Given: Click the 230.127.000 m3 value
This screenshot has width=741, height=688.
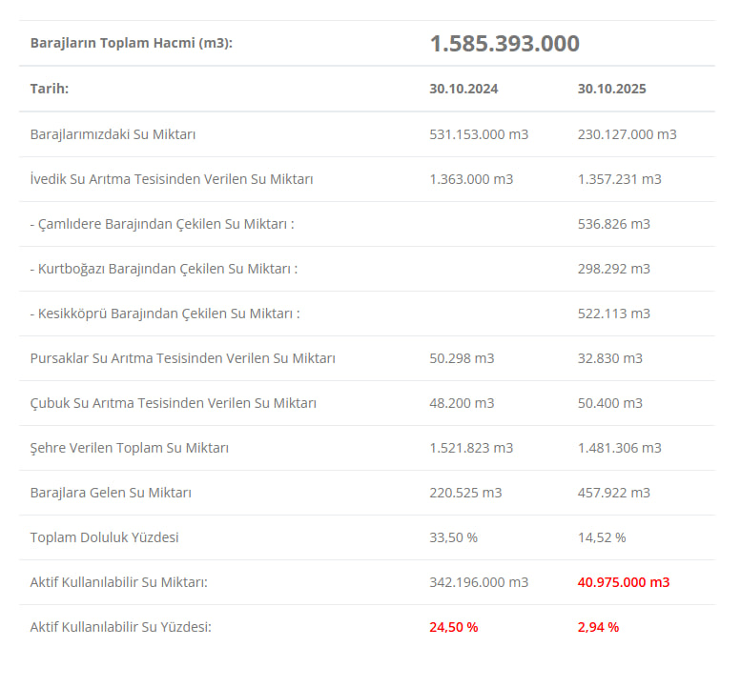Looking at the screenshot, I should point(627,134).
